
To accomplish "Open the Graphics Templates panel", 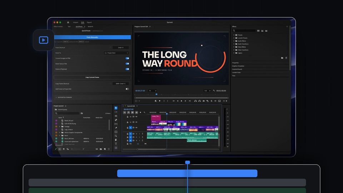I will 238,66.
